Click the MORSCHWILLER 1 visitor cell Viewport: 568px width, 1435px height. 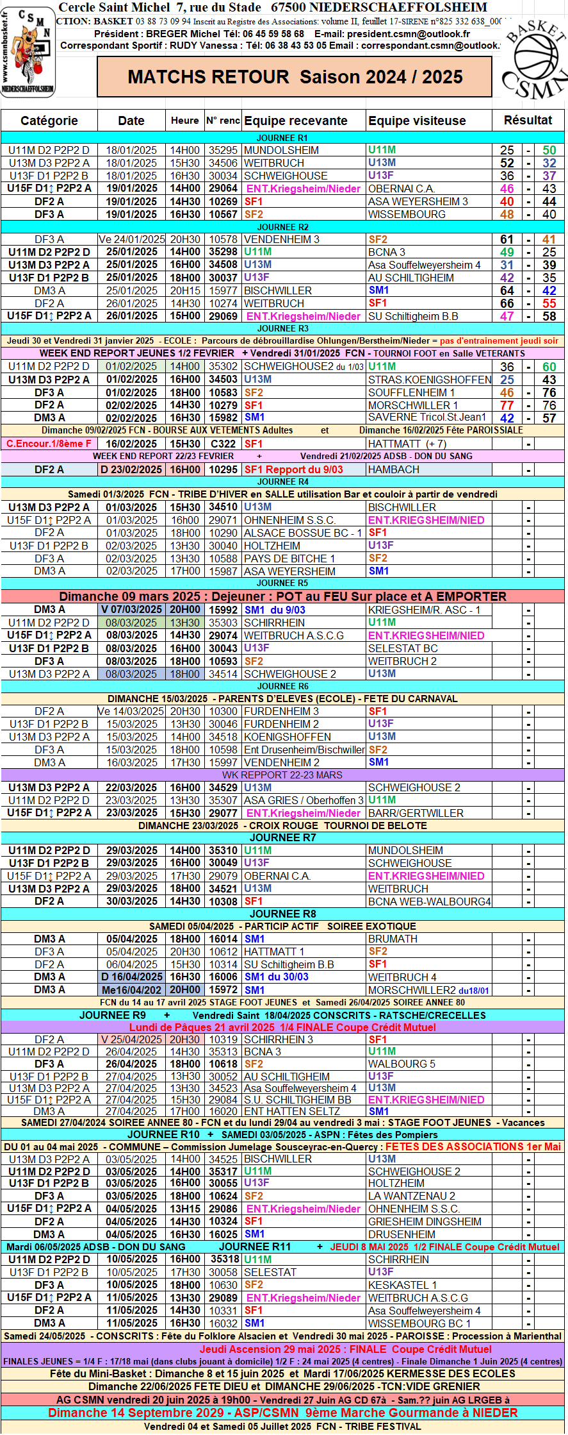(430, 405)
